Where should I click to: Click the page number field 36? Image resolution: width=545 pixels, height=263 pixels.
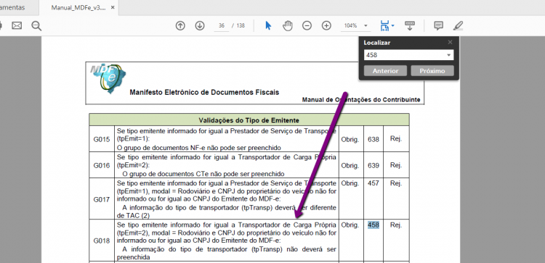pos(221,25)
